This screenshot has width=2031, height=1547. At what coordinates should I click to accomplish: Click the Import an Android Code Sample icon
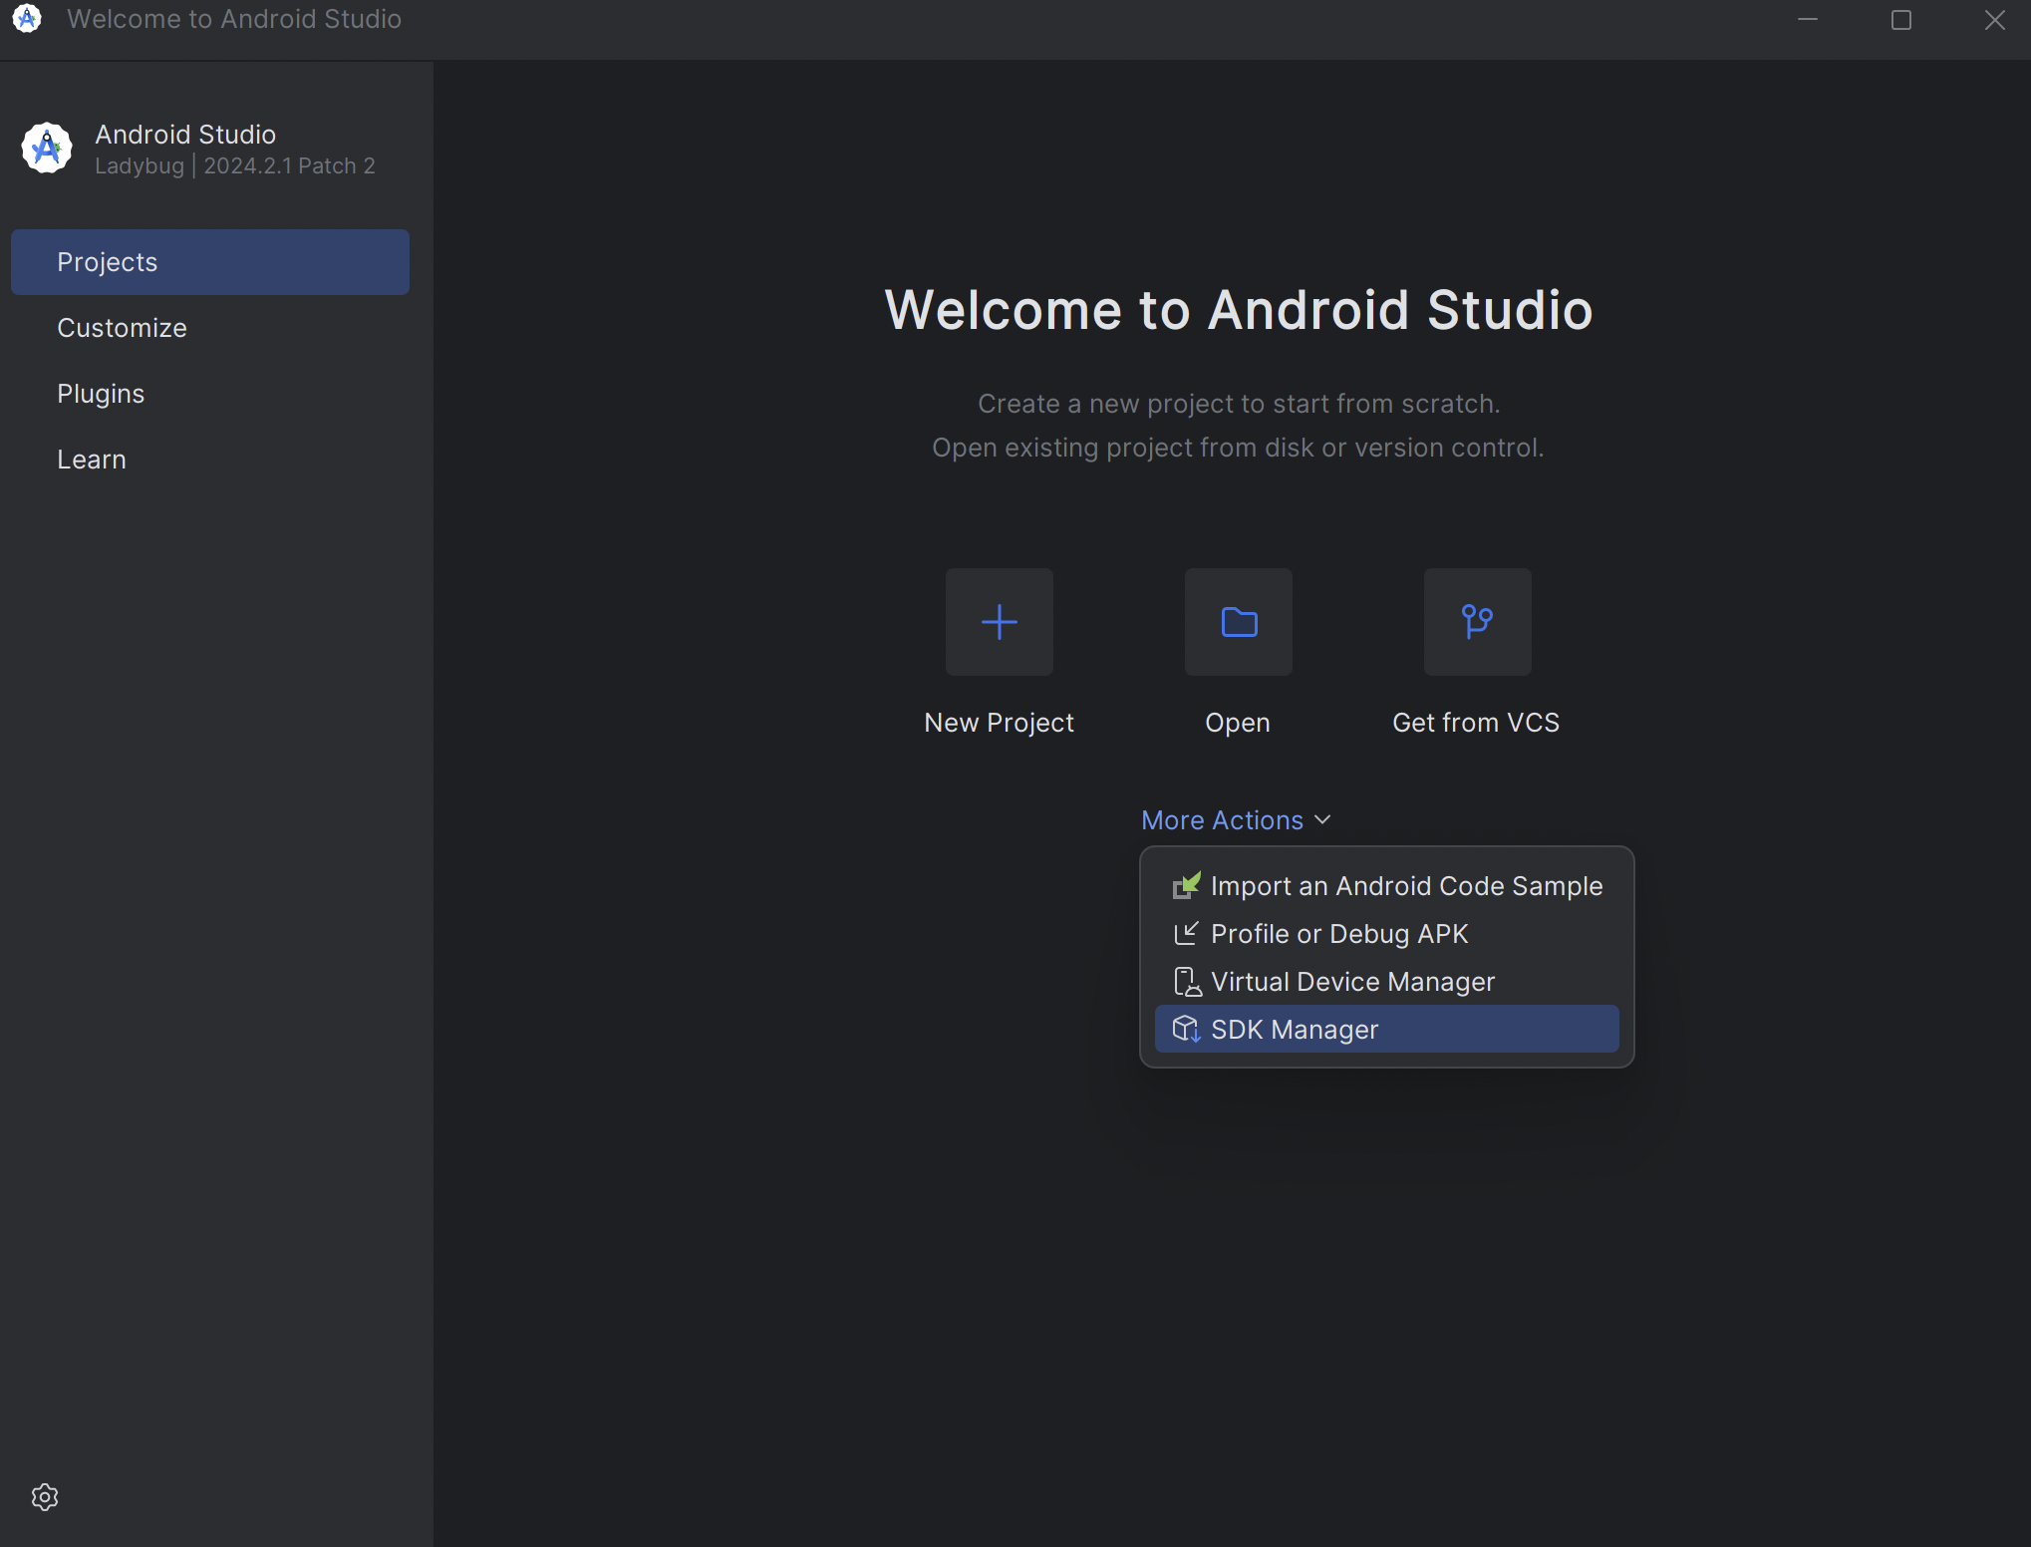coord(1187,885)
